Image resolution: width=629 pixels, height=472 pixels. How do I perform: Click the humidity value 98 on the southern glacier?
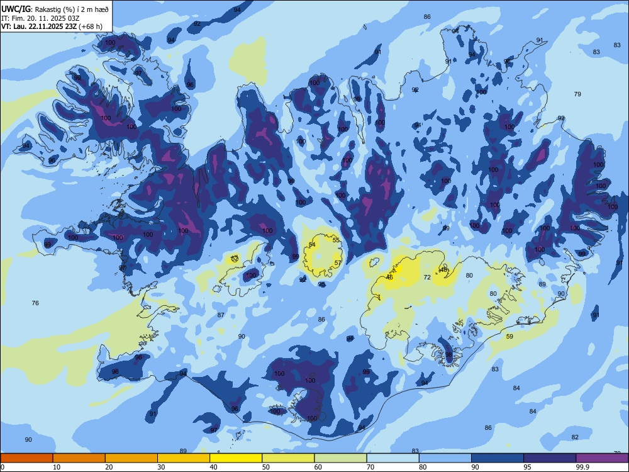click(x=448, y=355)
